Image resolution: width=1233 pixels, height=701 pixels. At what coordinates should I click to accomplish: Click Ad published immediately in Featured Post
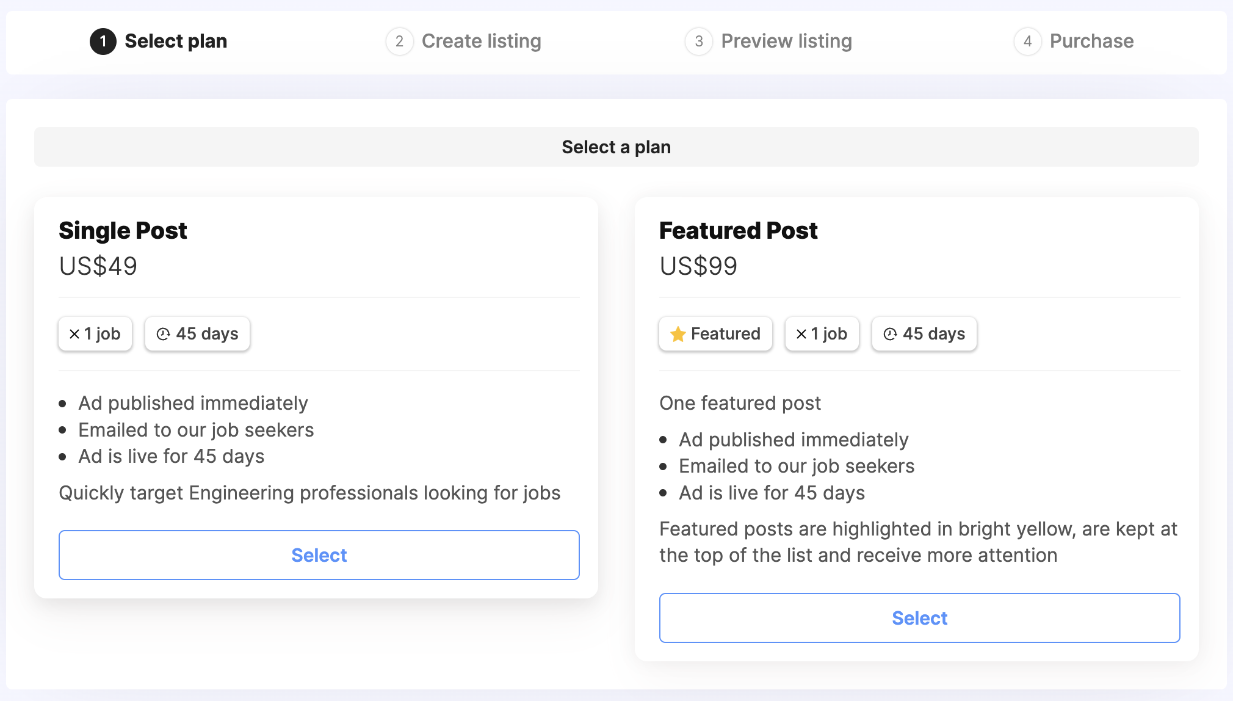click(x=794, y=440)
